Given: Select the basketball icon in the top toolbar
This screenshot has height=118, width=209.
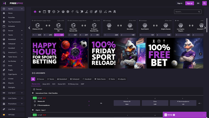Looking at the screenshot, I should [63, 12].
